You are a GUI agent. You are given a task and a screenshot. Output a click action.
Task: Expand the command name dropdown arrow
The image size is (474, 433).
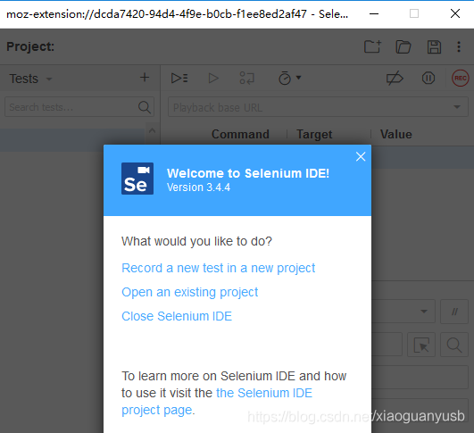424,312
